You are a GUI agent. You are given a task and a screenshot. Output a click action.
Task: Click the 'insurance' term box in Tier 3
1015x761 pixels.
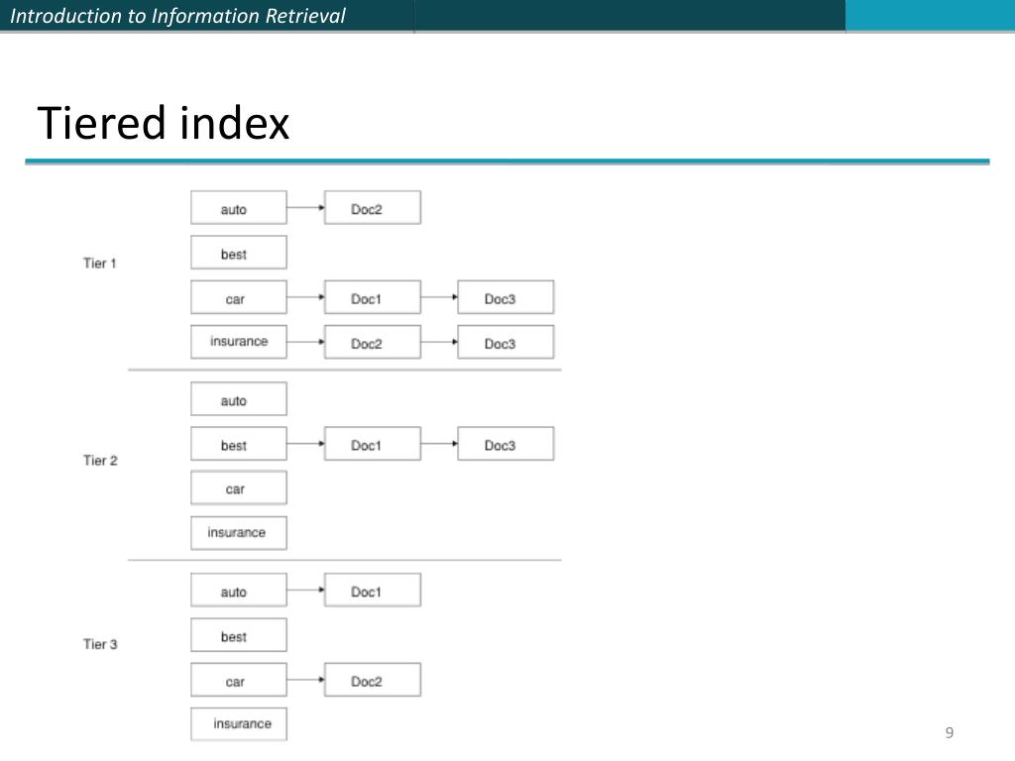(239, 724)
